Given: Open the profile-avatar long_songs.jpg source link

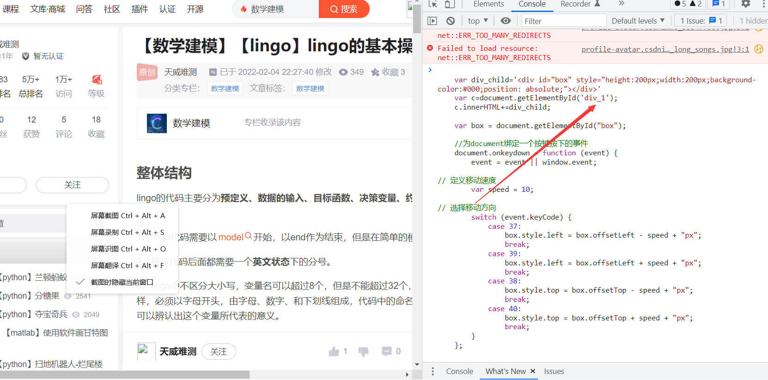Looking at the screenshot, I should (x=665, y=49).
